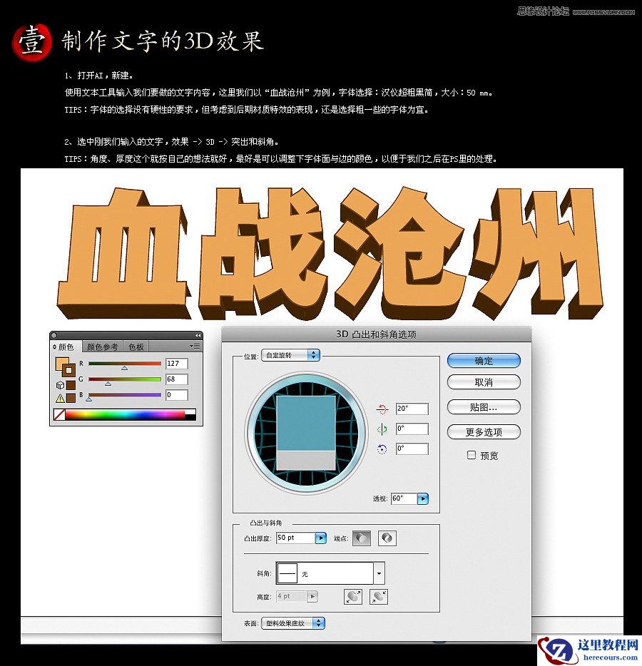Open the Color panel flyout menu icon
This screenshot has width=642, height=666.
pos(195,345)
